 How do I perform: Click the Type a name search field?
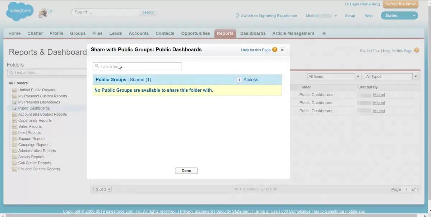tap(137, 66)
